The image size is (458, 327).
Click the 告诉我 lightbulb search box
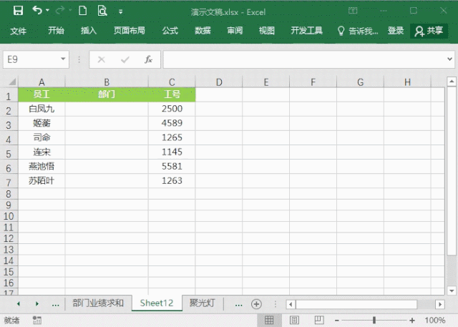pos(358,31)
